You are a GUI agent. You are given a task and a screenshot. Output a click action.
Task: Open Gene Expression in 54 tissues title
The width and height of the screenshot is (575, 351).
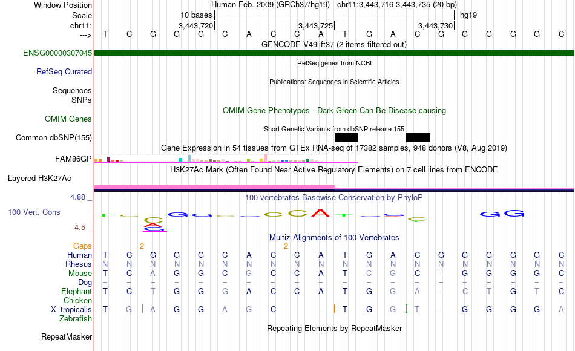point(334,148)
